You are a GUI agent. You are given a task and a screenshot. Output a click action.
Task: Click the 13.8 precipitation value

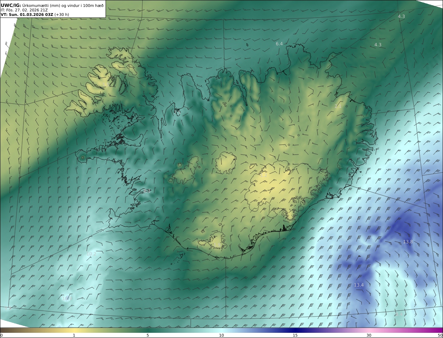point(408,242)
